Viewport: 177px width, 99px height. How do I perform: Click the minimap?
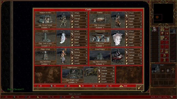coord(163,13)
